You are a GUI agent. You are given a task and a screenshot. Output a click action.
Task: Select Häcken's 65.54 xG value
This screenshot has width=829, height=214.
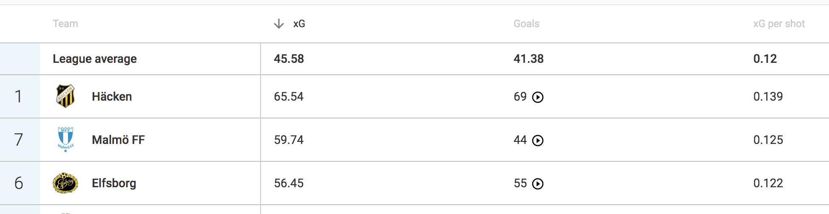[289, 96]
